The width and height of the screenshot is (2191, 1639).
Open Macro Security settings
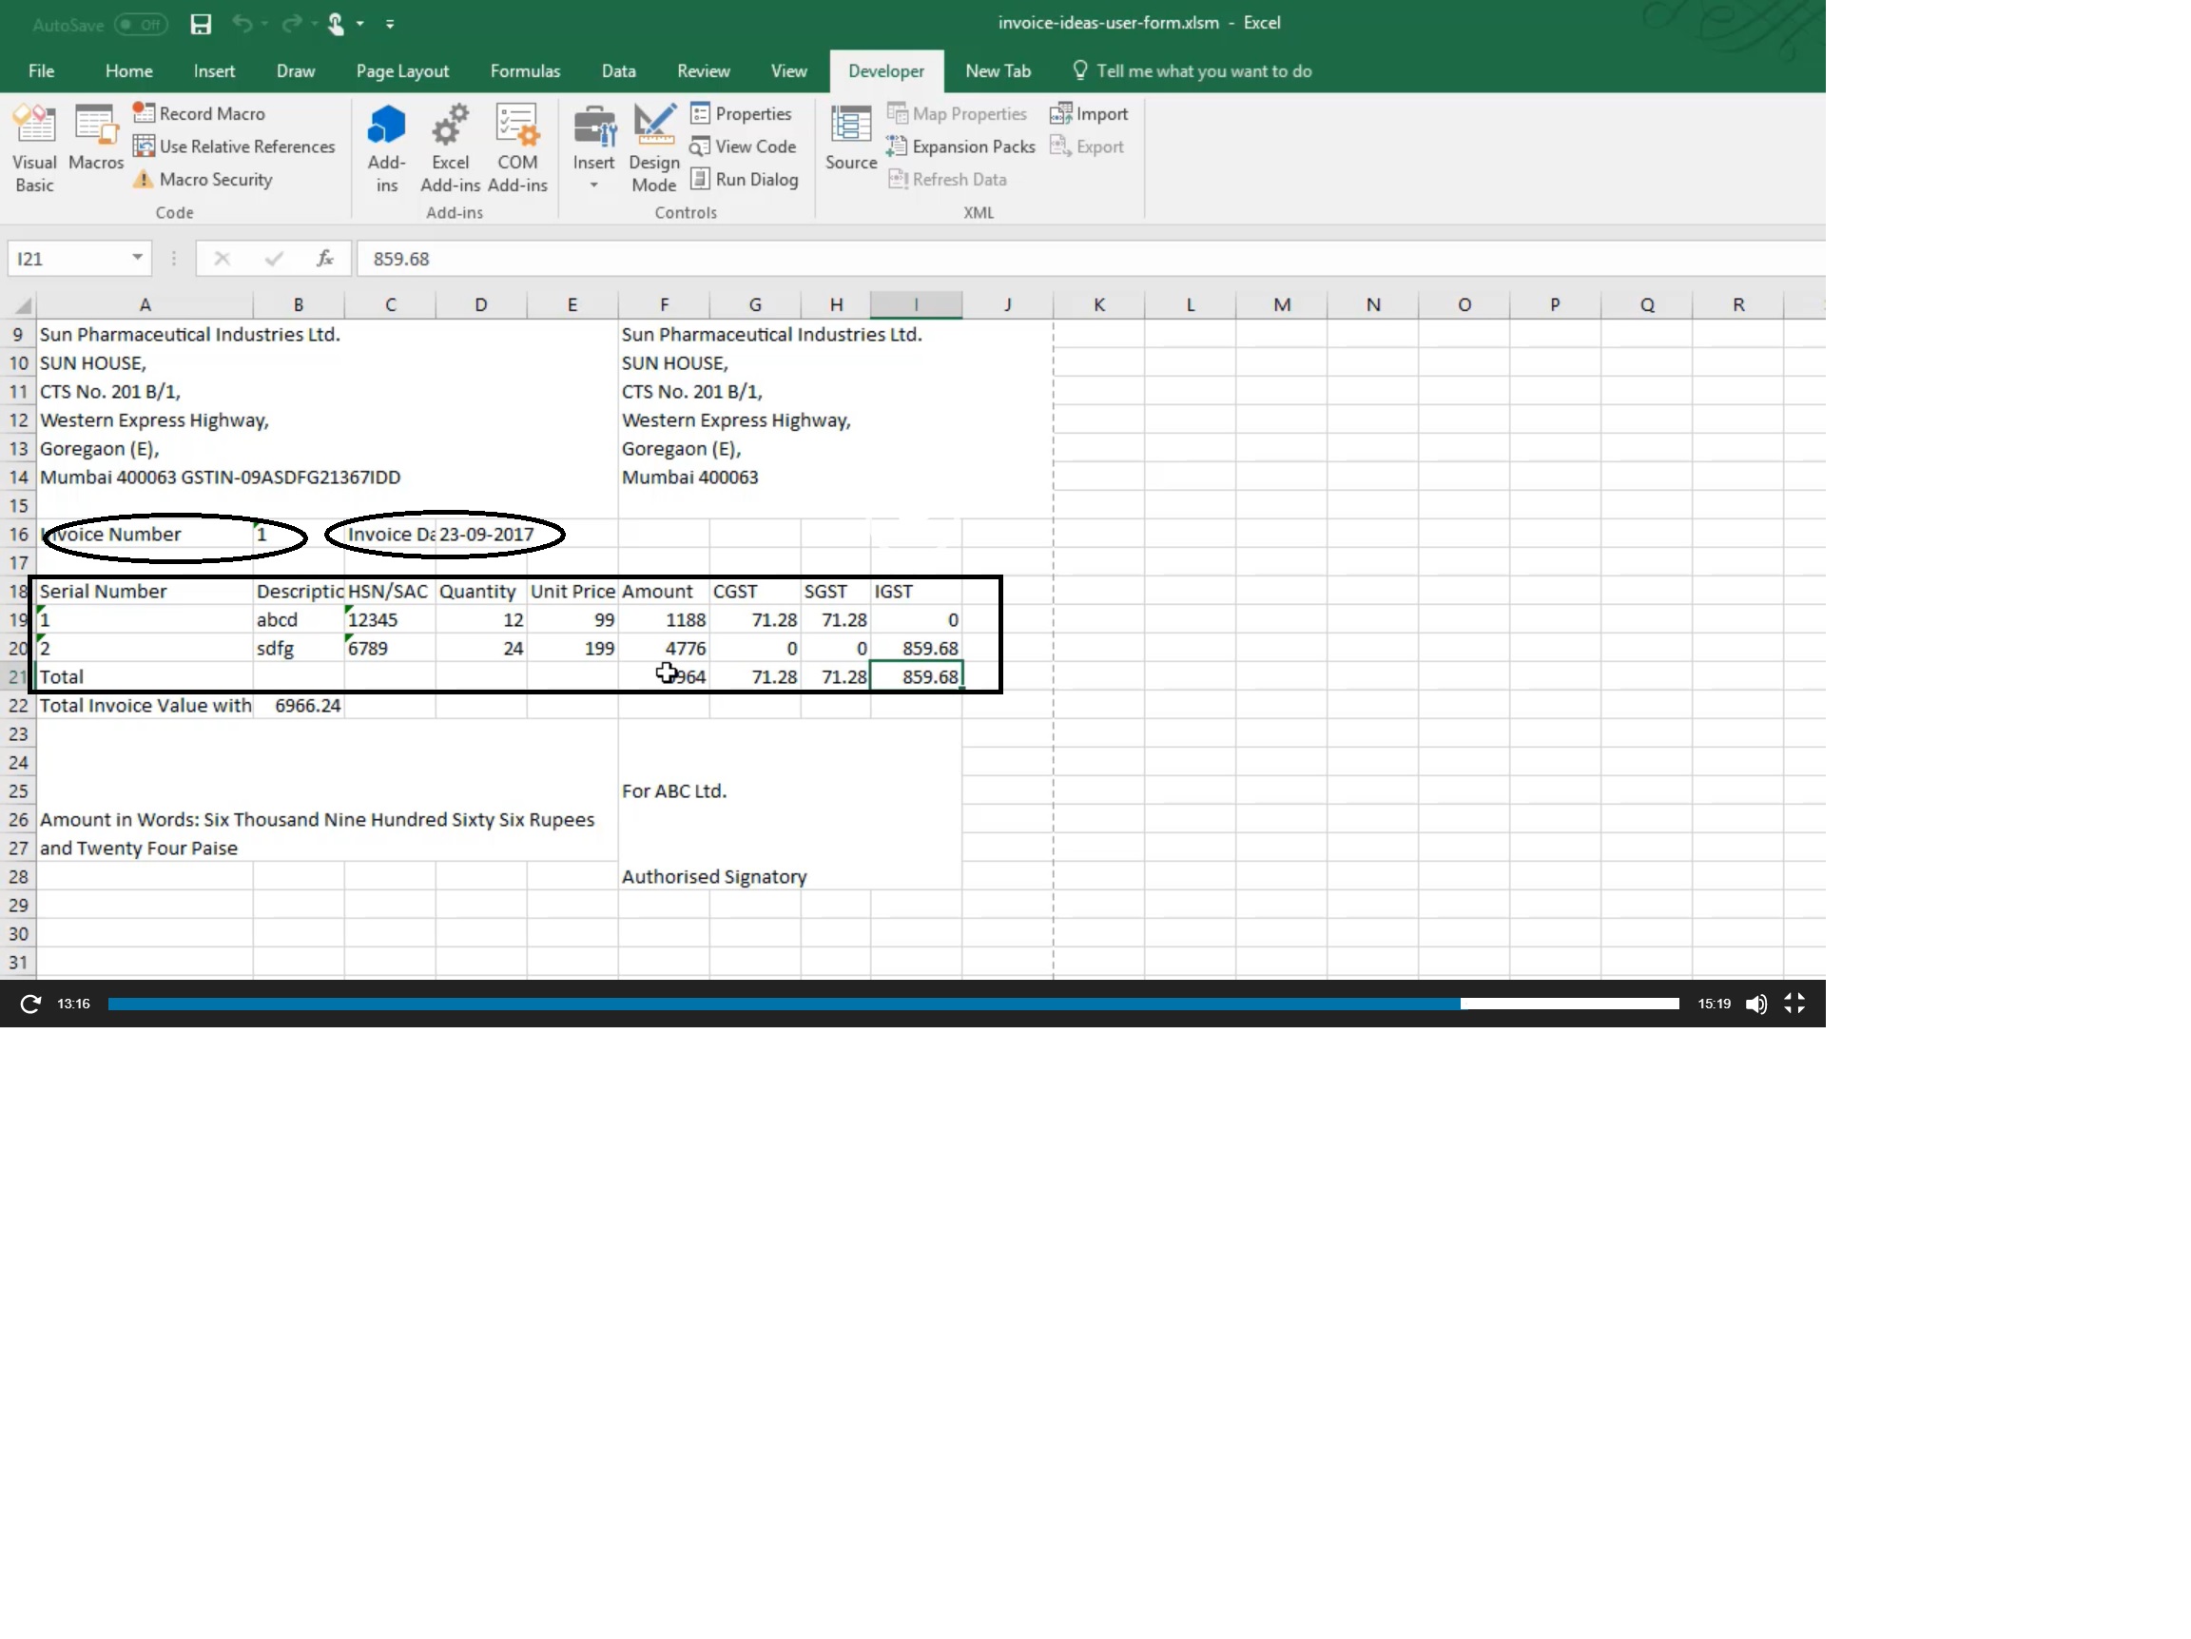tap(204, 180)
